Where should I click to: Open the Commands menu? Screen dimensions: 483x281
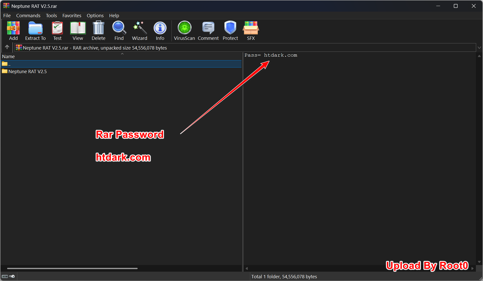click(28, 15)
